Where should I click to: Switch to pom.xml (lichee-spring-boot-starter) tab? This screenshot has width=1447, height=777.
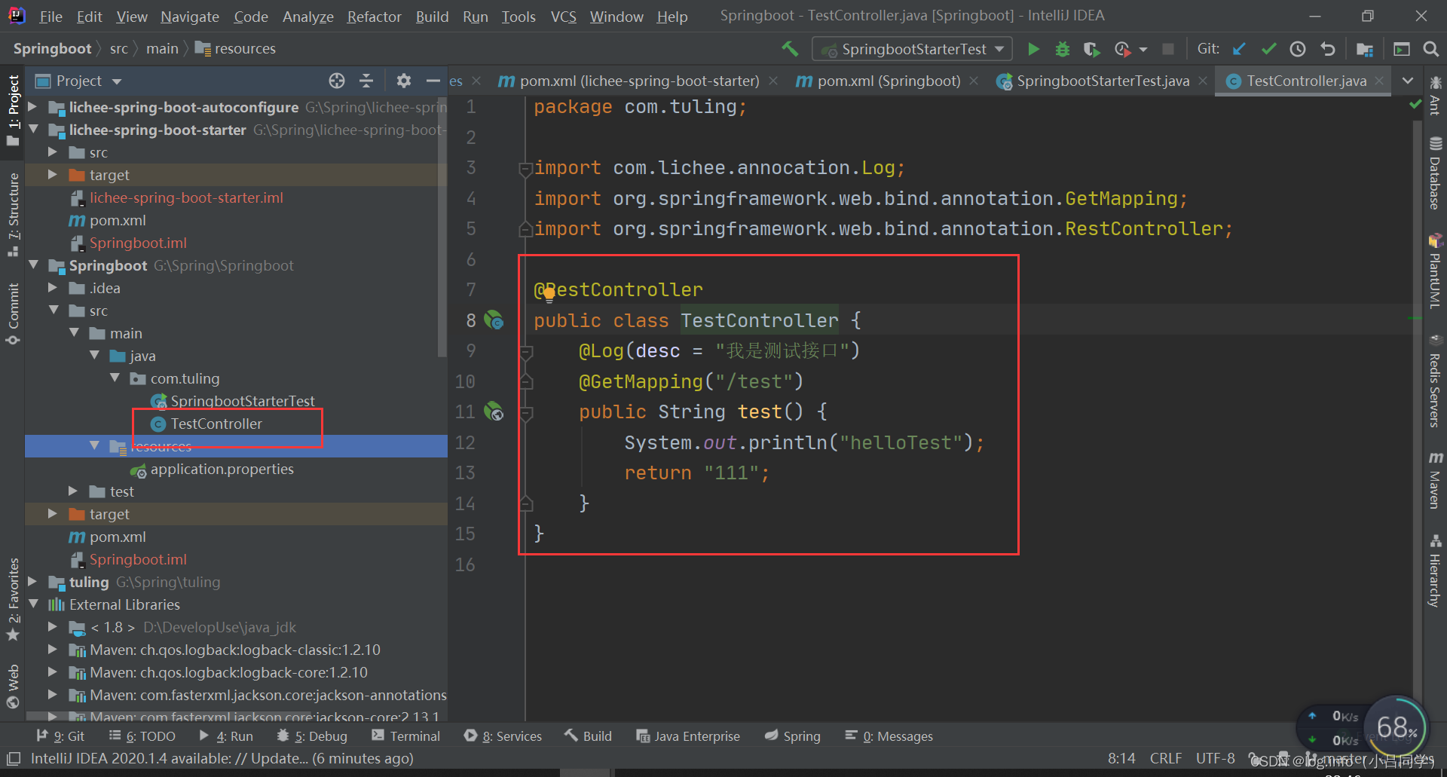pos(638,81)
